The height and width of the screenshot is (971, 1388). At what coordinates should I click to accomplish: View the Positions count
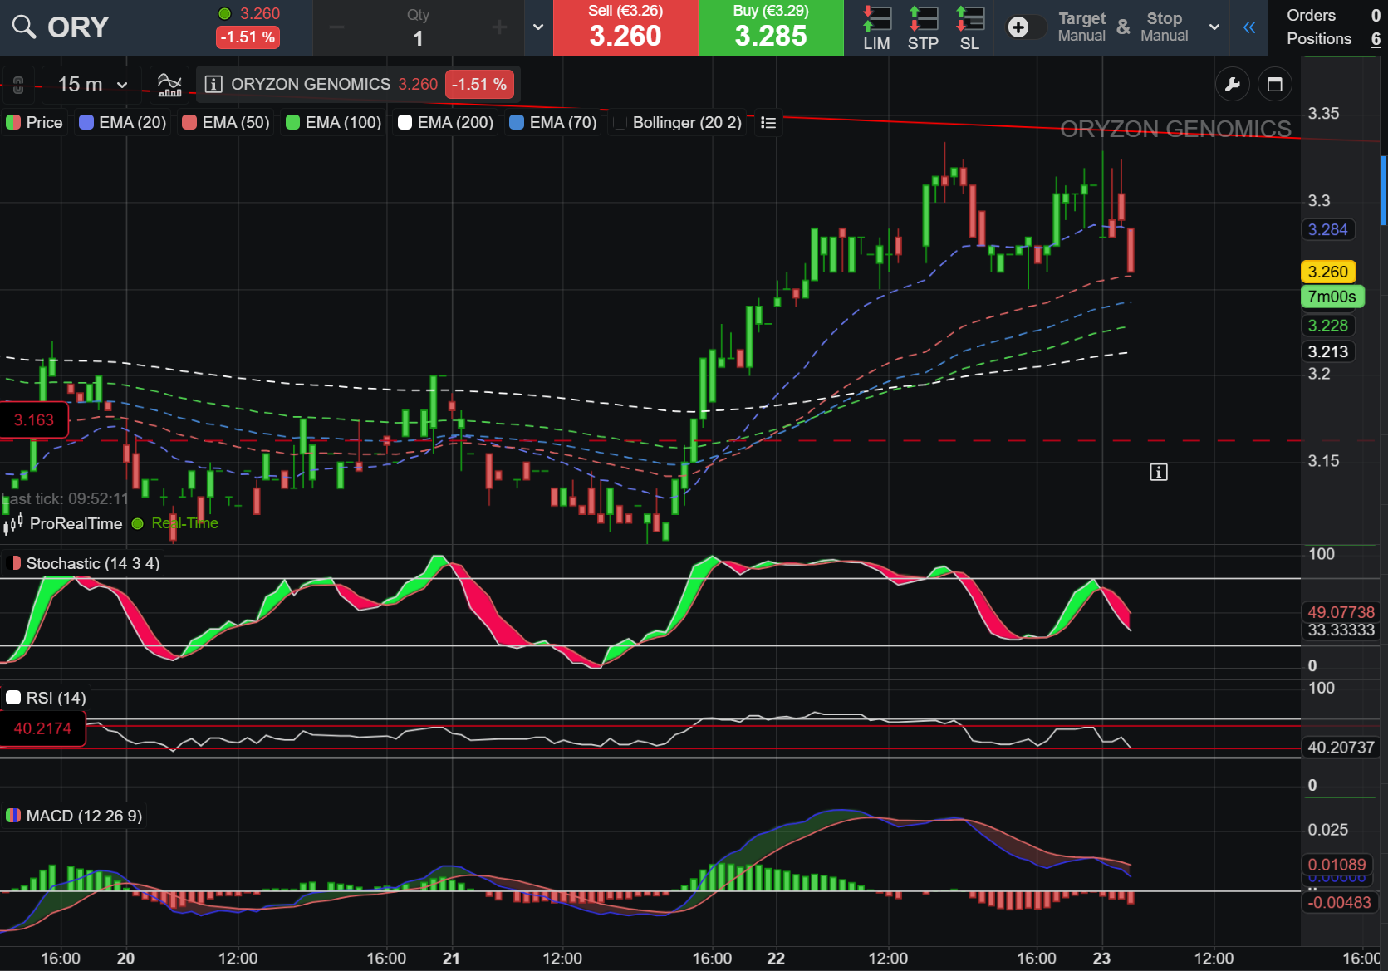click(x=1333, y=38)
